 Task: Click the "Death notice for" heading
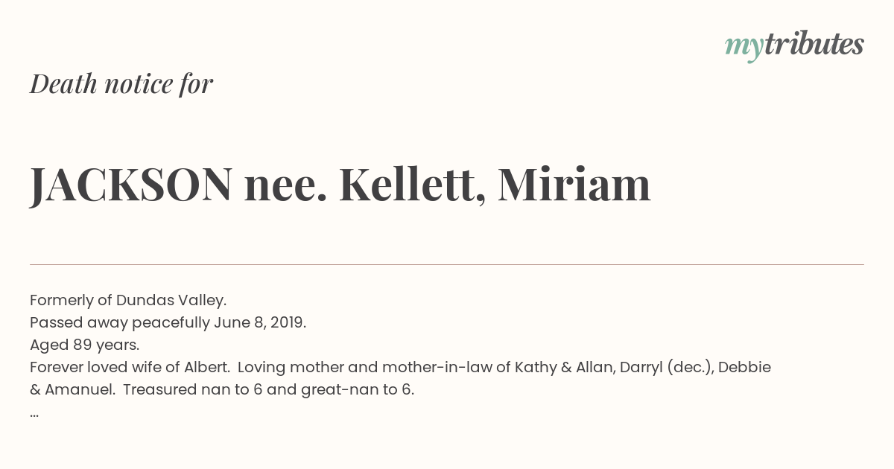(121, 83)
